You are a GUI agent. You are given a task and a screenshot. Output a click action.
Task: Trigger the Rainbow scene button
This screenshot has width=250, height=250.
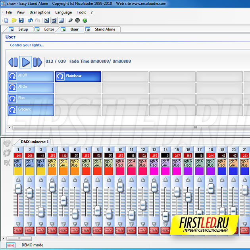tap(78, 76)
